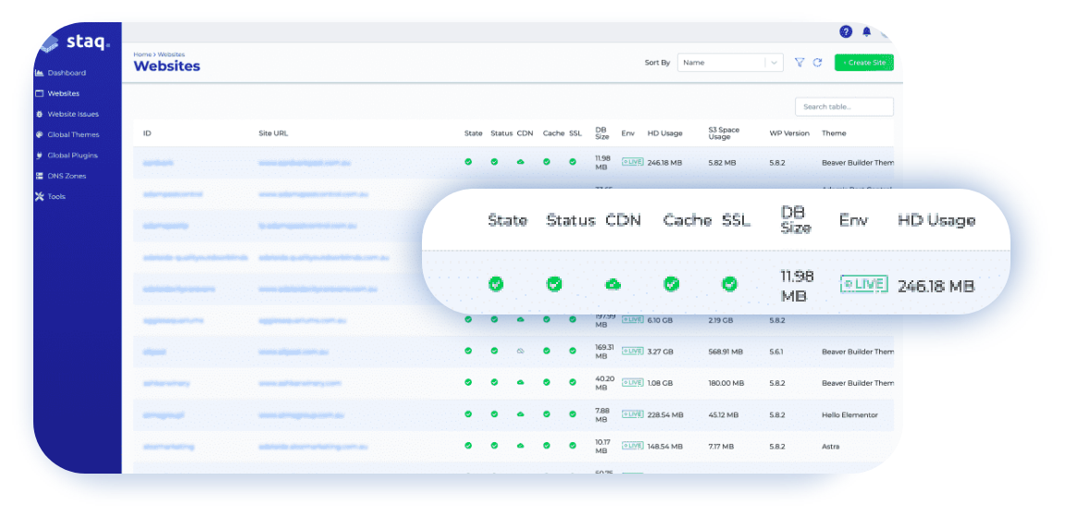Select the 7.17 MB S3 usage cell
The width and height of the screenshot is (1066, 518).
pyautogui.click(x=721, y=447)
